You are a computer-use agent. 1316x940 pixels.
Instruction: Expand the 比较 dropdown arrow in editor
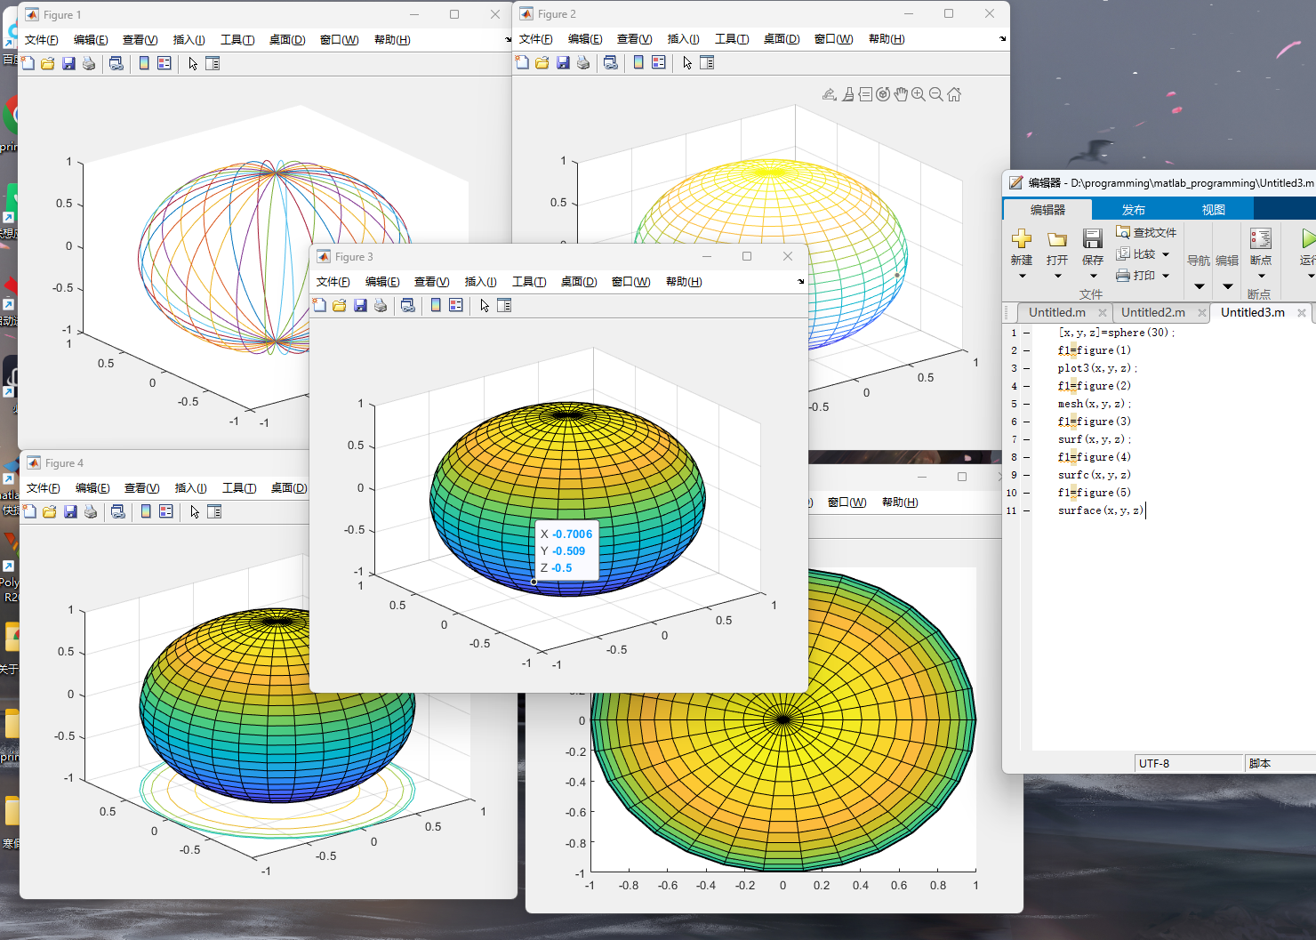(x=1166, y=254)
